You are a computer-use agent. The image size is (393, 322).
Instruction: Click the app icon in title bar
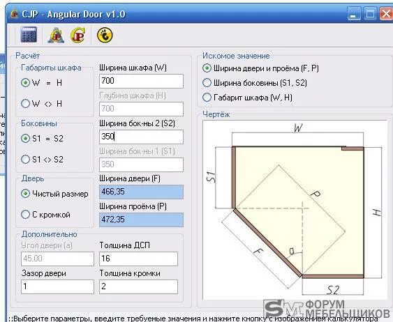(14, 14)
